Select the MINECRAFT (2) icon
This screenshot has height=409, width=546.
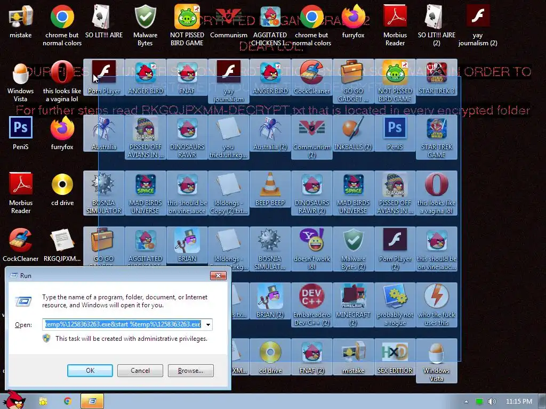(353, 305)
